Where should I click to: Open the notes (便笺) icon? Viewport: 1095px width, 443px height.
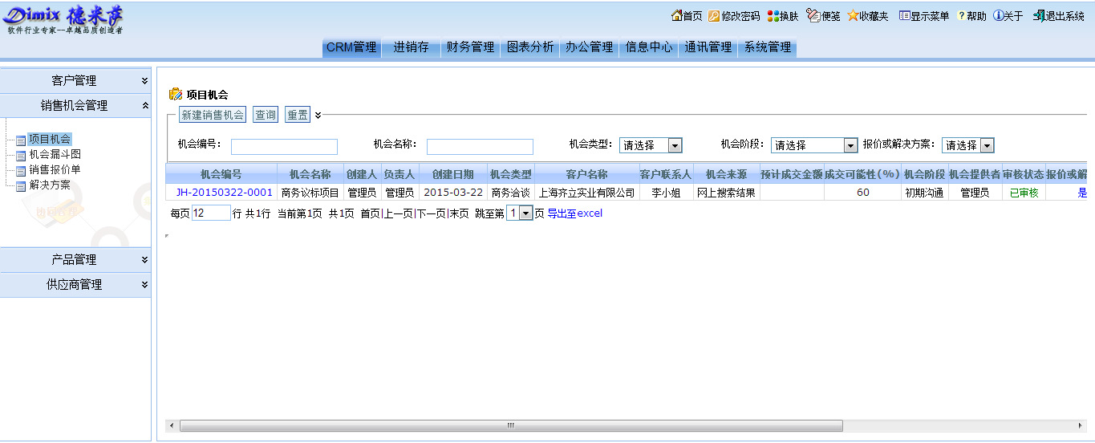click(x=813, y=16)
